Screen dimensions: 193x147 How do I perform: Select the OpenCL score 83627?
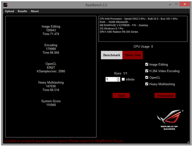pyautogui.click(x=51, y=68)
